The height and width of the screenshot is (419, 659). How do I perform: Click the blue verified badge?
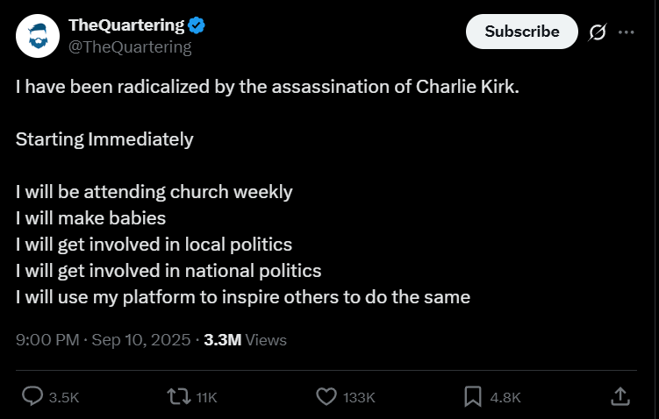[197, 25]
